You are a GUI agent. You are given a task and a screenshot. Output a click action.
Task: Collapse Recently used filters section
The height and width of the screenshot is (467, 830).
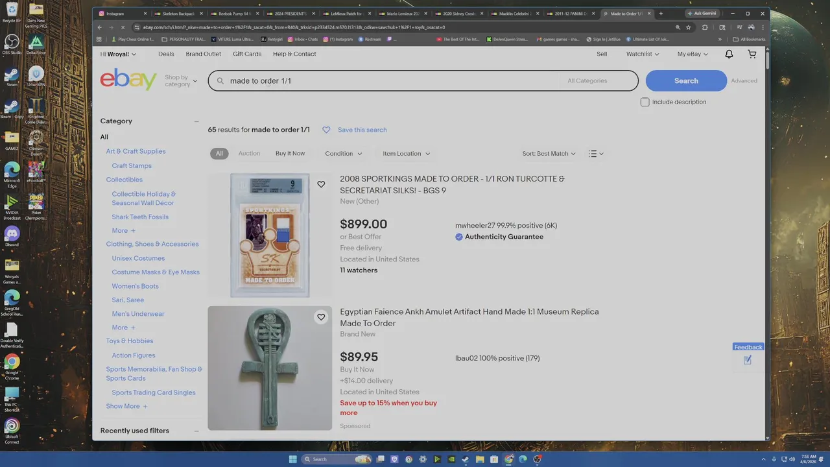pyautogui.click(x=196, y=431)
